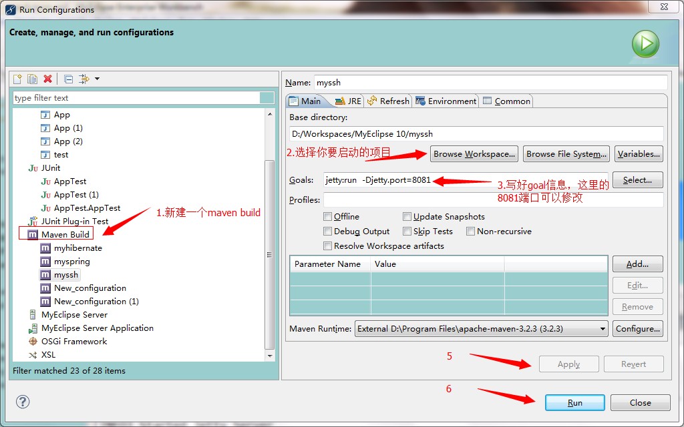Click Add to create a parameter
This screenshot has width=684, height=427.
(x=638, y=264)
